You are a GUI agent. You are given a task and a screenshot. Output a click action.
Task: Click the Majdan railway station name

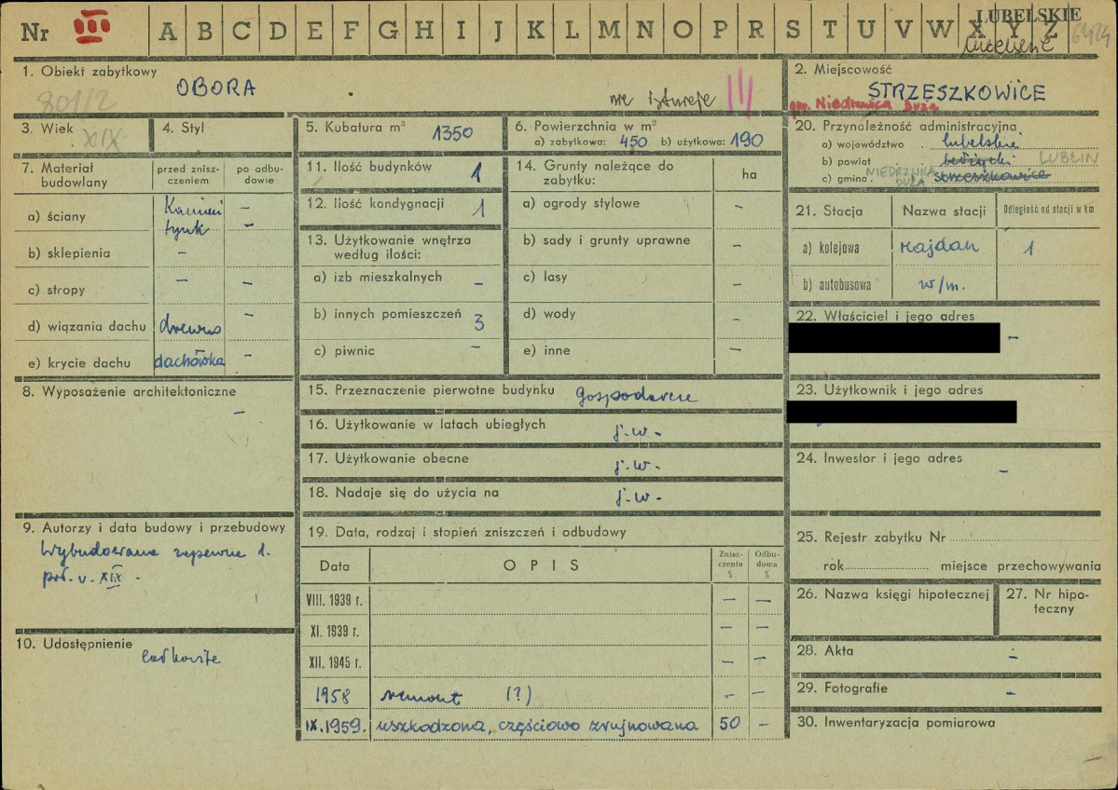(939, 247)
